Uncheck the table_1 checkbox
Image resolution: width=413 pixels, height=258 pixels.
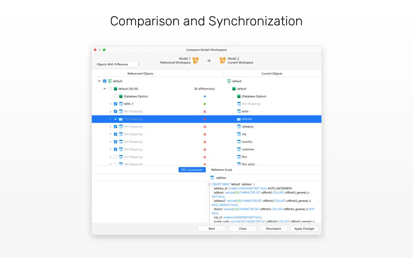coord(116,104)
